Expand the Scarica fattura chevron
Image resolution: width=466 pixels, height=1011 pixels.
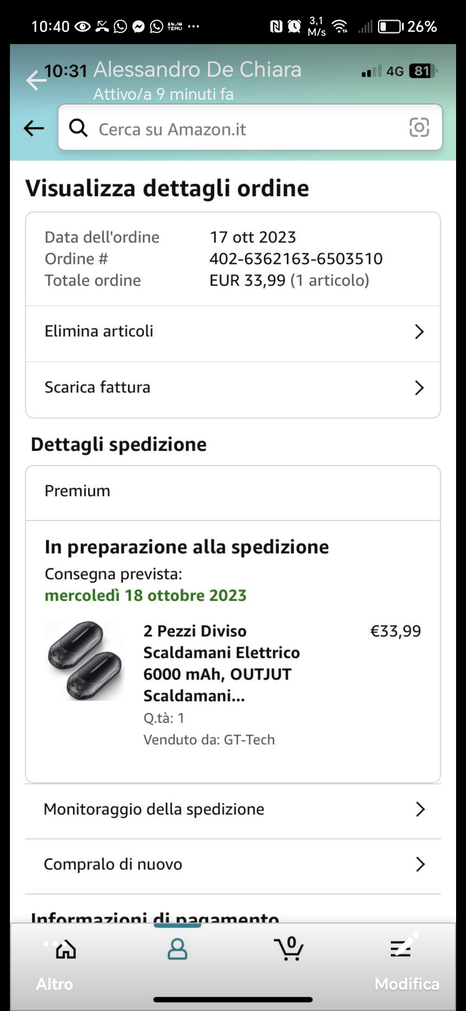click(x=419, y=388)
